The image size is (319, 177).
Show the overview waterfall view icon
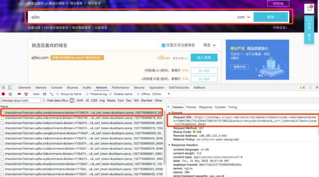tap(51, 94)
